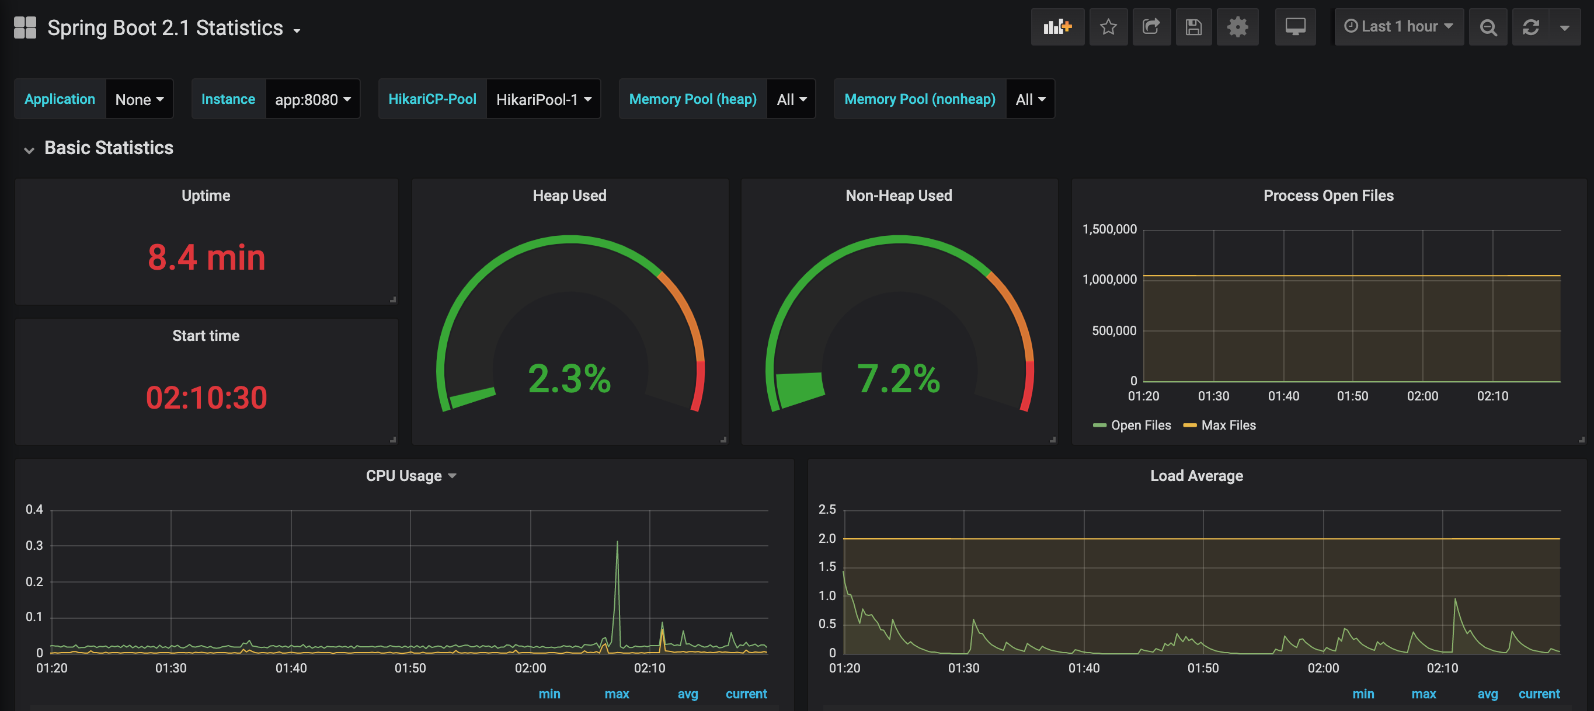Open the Memory Pool (heap) All dropdown
The image size is (1594, 711).
[791, 99]
